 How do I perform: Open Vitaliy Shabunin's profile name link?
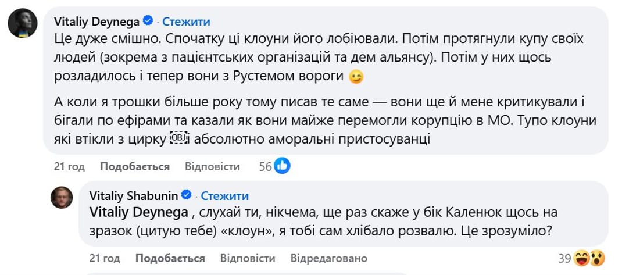coord(134,196)
